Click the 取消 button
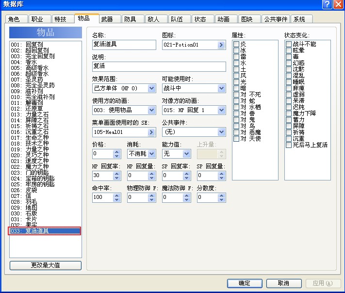Image resolution: width=345 pixels, height=293 pixels. (x=284, y=283)
